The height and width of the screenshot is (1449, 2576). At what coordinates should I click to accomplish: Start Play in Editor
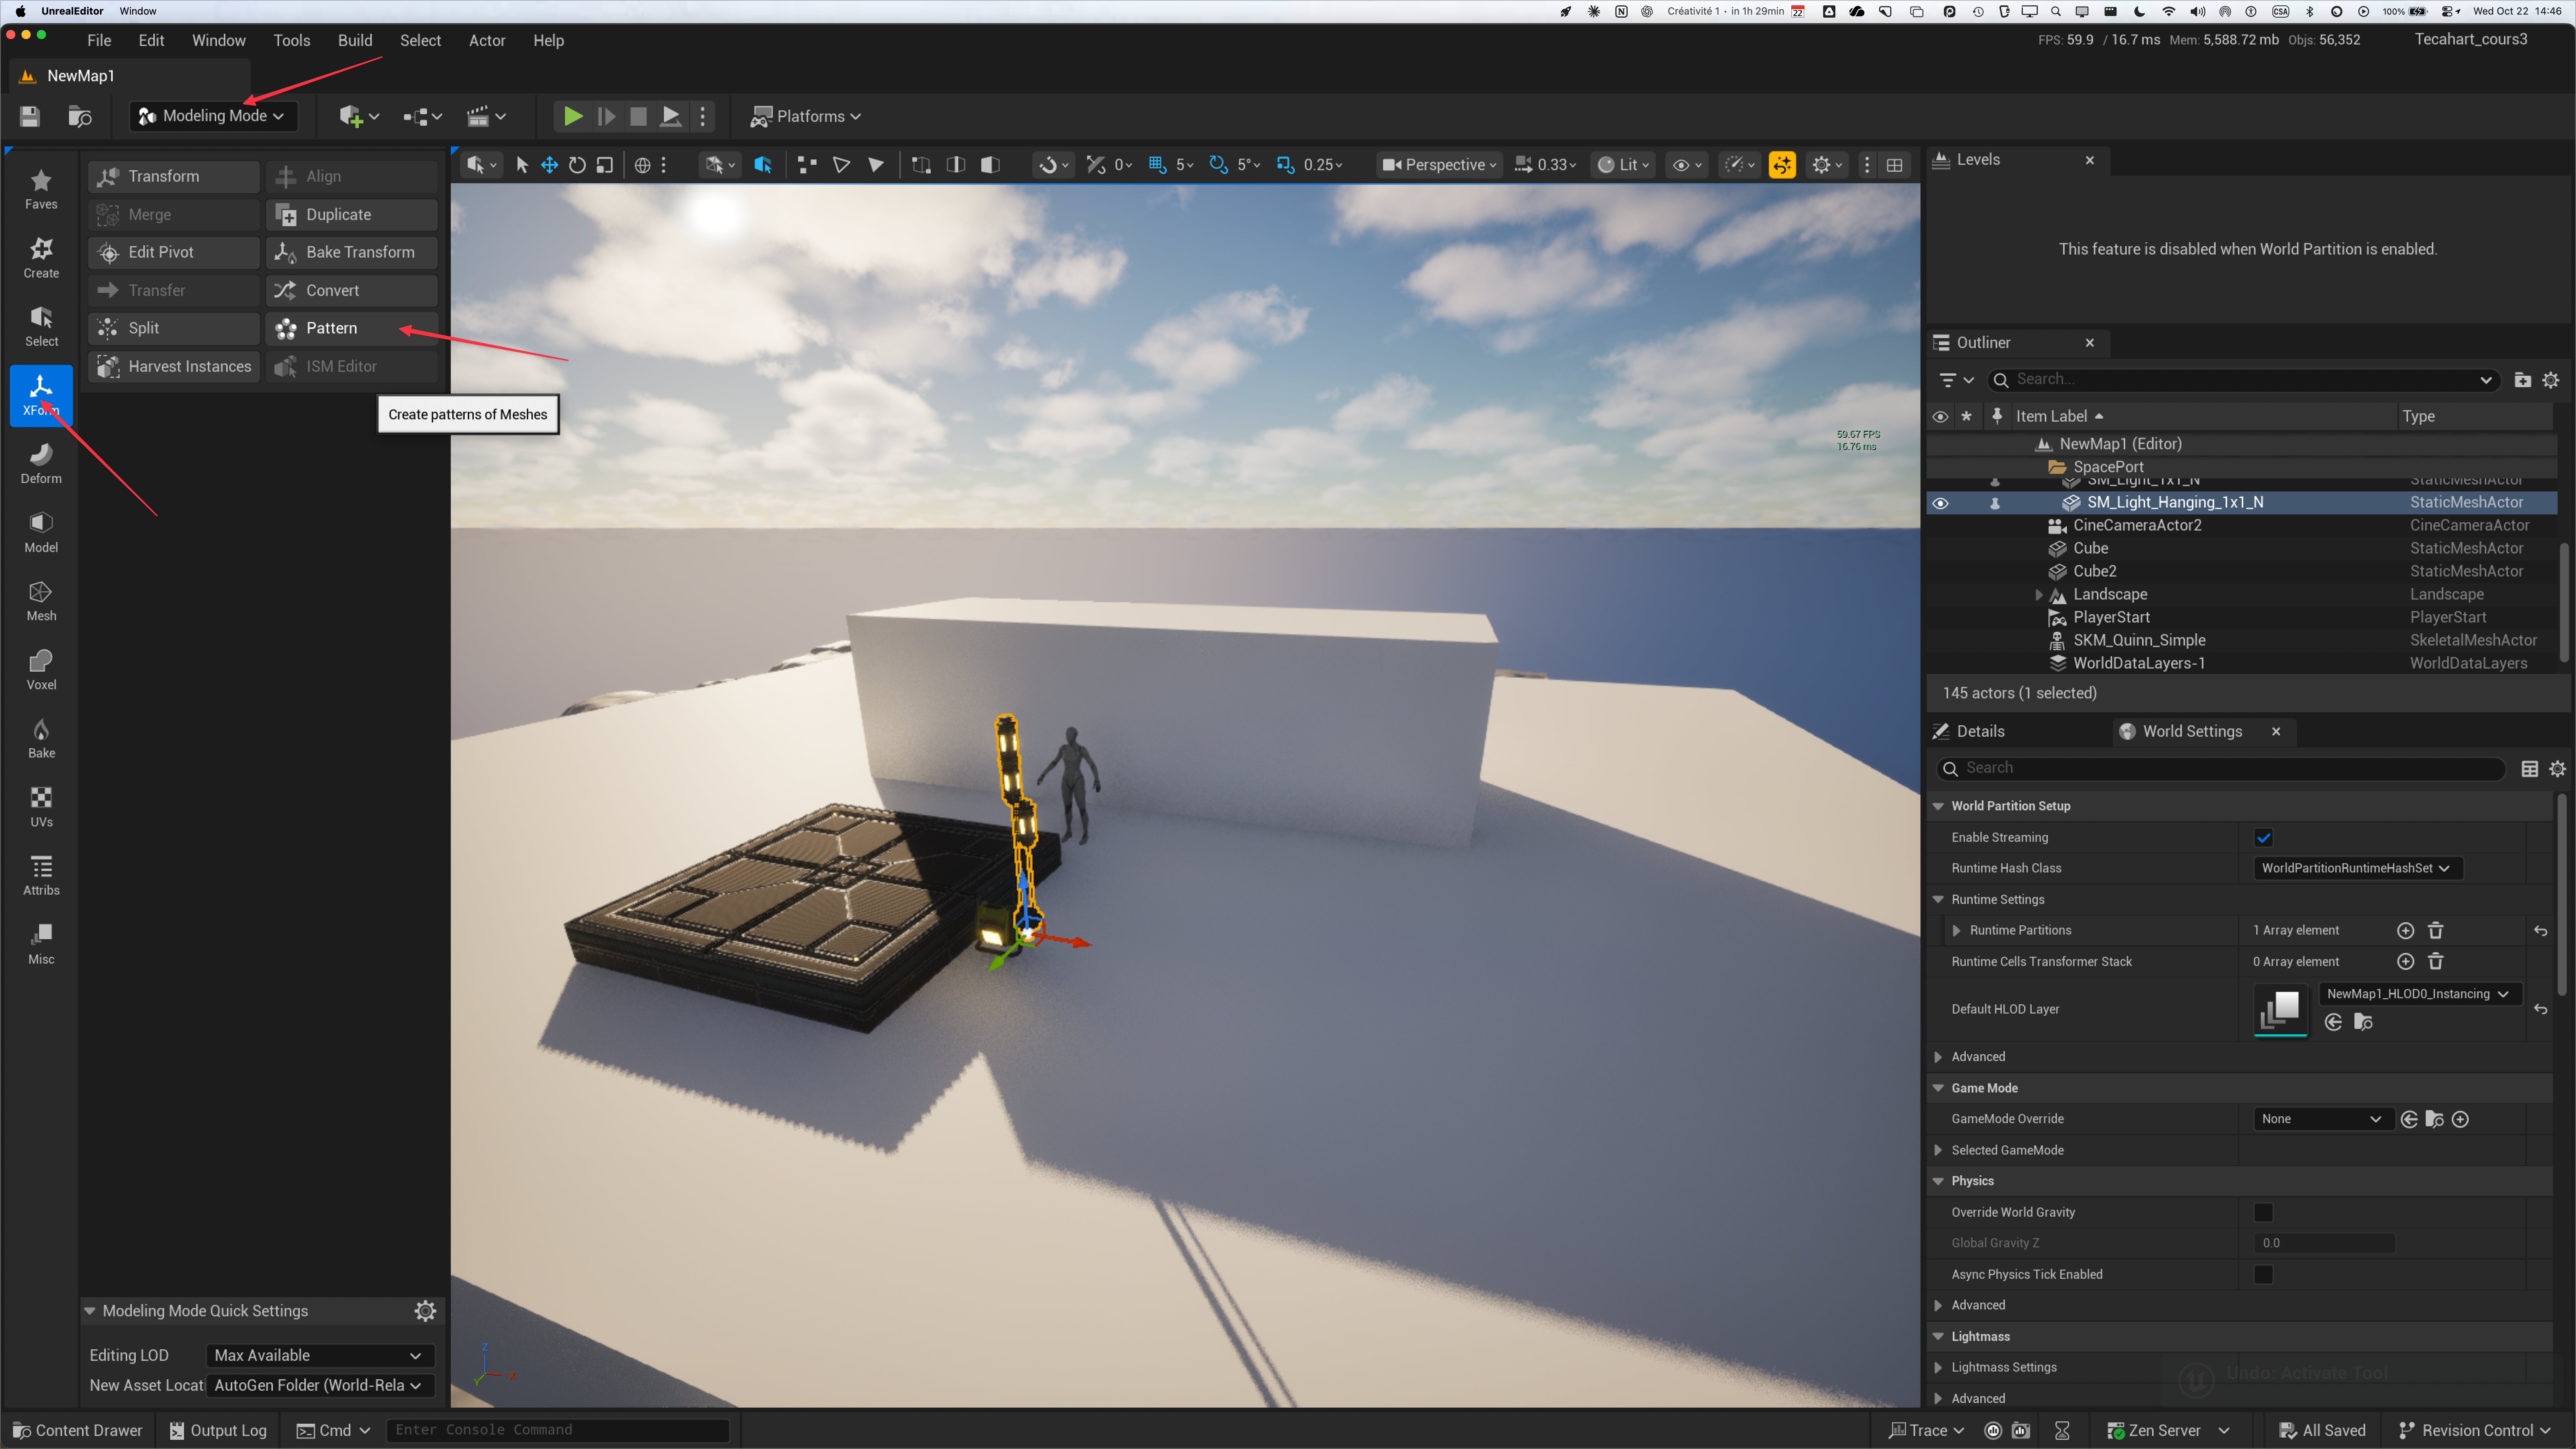point(573,116)
